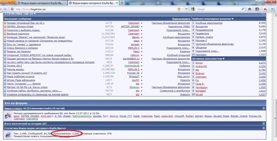Click the Kaspersky add-on toolbar icon
Screen dimensions: 277x141
point(265,9)
